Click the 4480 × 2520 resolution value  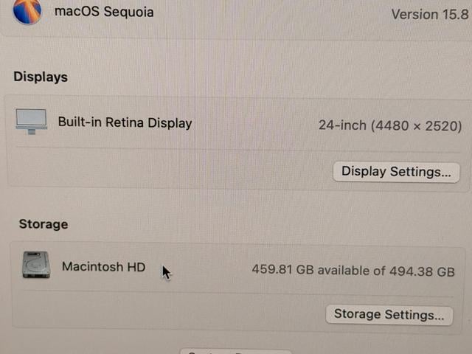click(x=417, y=126)
